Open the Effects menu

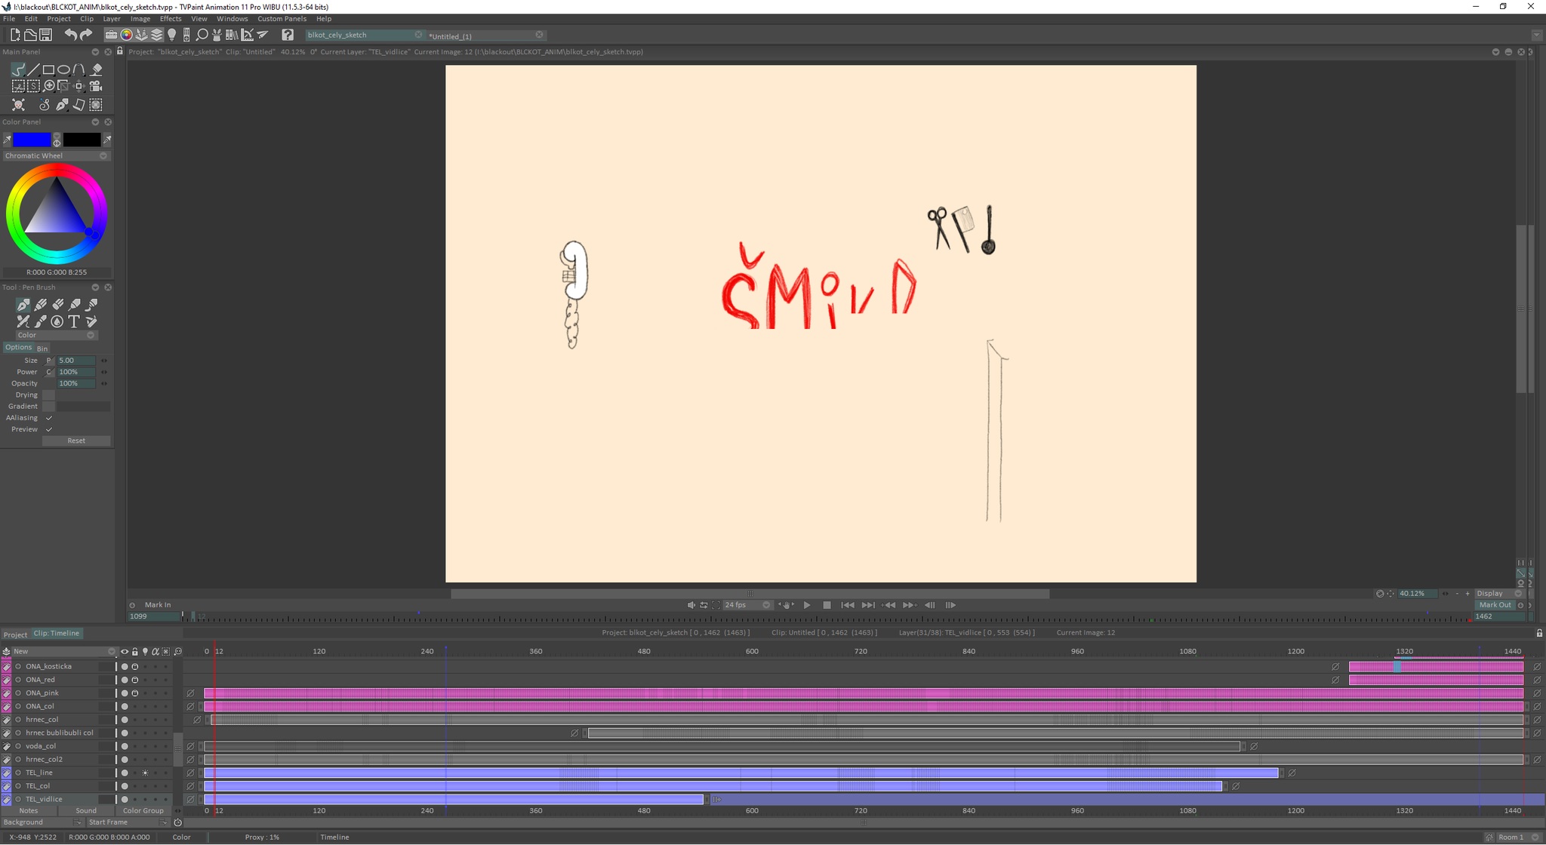tap(171, 19)
